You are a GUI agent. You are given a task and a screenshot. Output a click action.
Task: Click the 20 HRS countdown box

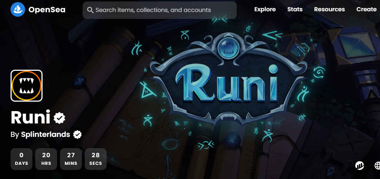(x=46, y=159)
